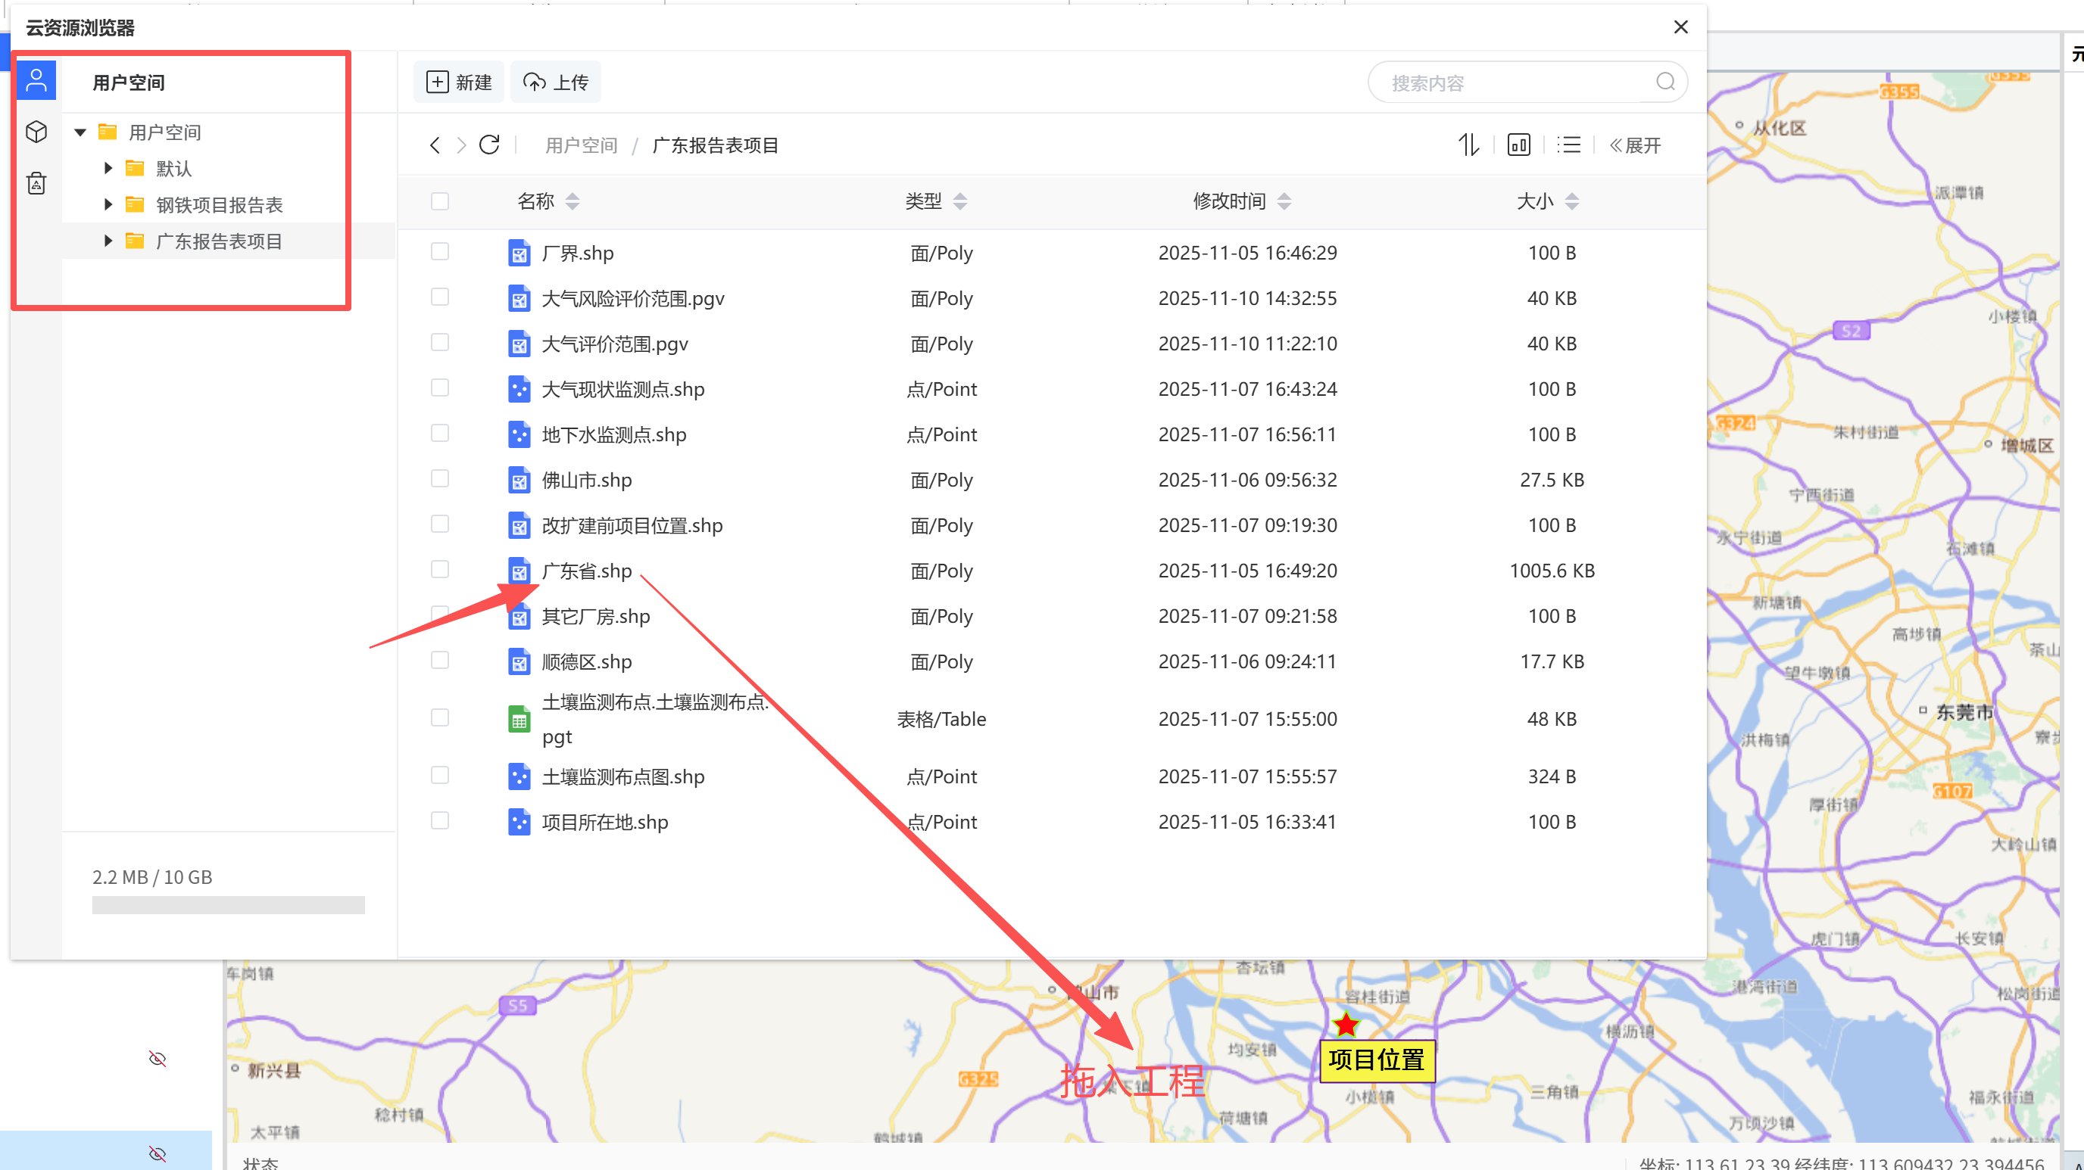This screenshot has height=1170, width=2084.
Task: Check the box for 广东省.shp
Action: click(x=440, y=569)
